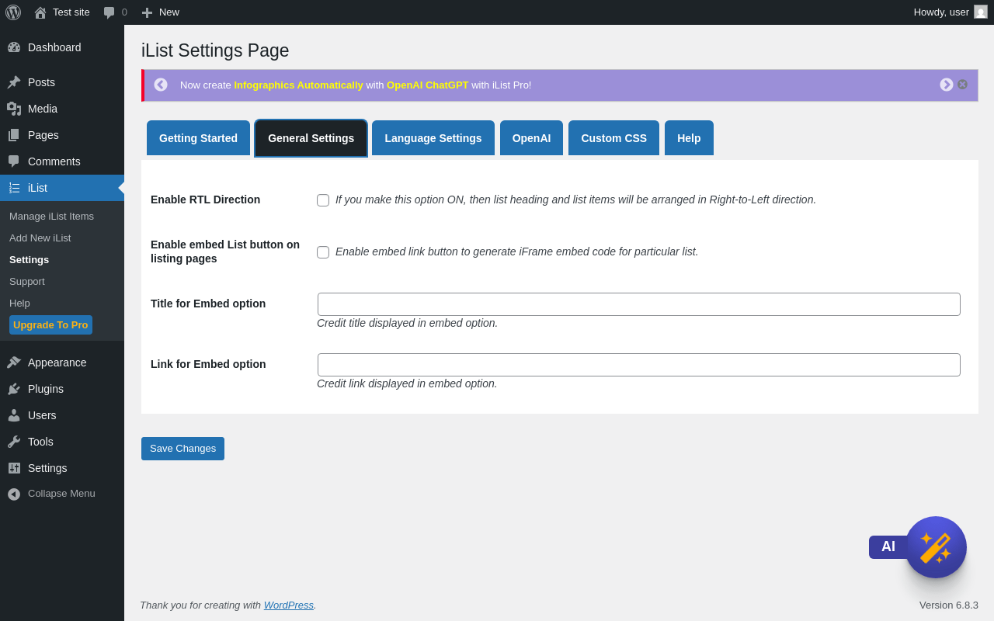Switch to the OpenAI tab
Viewport: 994px width, 621px height.
pos(531,138)
